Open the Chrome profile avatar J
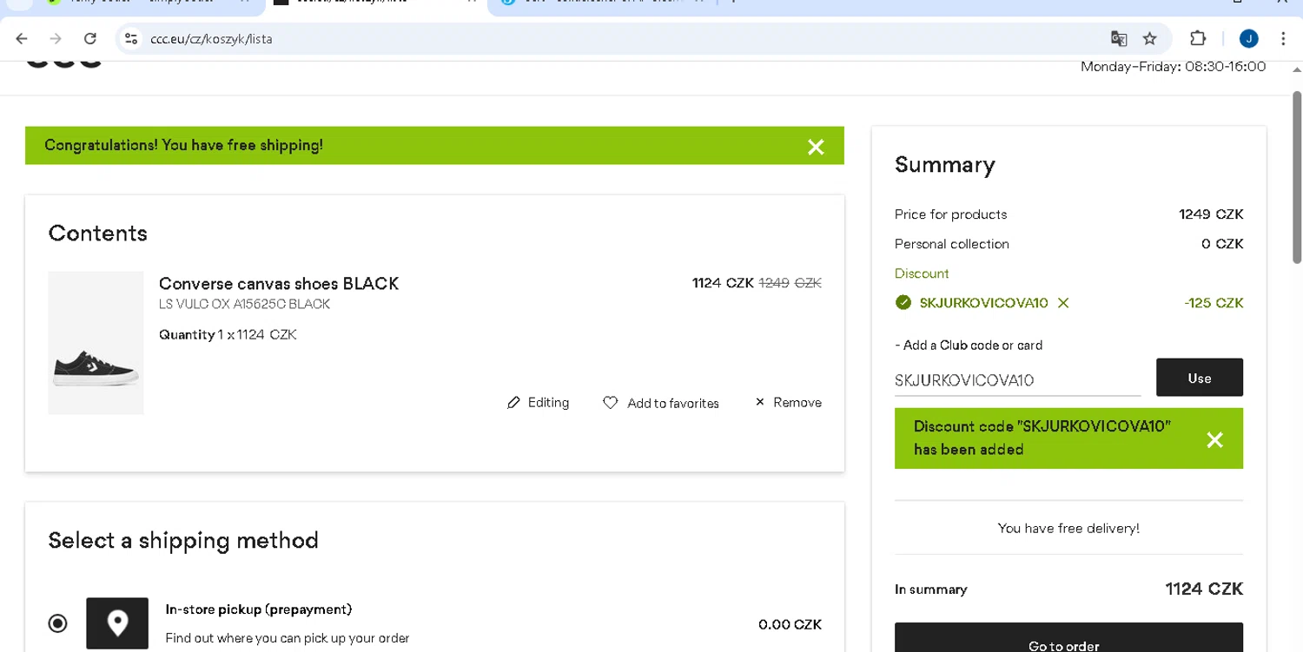This screenshot has height=652, width=1303. pos(1248,38)
